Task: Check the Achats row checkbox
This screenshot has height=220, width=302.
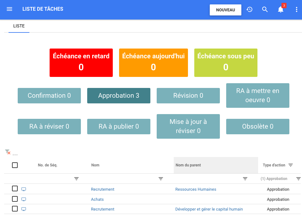Action: (x=15, y=199)
